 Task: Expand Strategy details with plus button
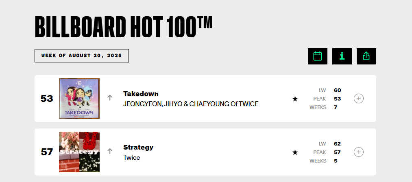click(358, 152)
